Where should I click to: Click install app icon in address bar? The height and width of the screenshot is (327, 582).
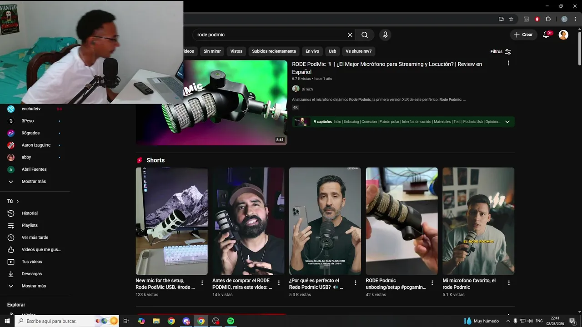(501, 19)
